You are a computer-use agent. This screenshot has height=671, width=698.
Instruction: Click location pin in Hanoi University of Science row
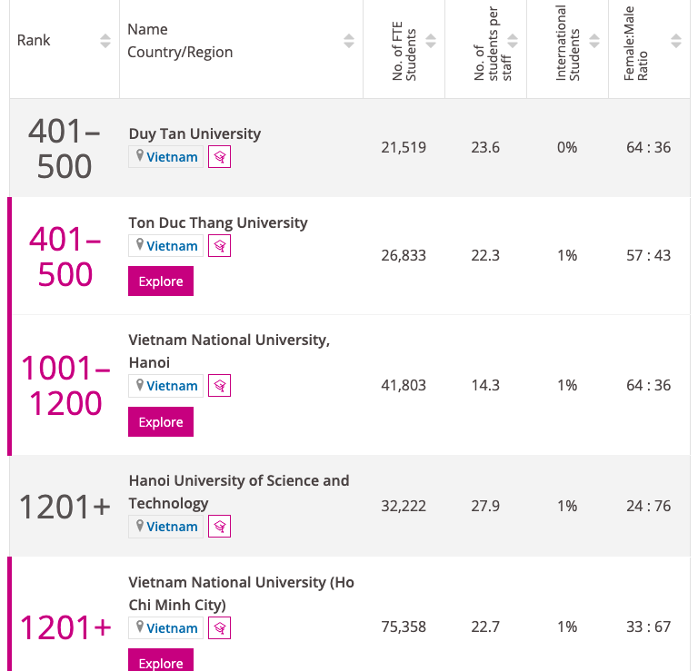coord(139,526)
